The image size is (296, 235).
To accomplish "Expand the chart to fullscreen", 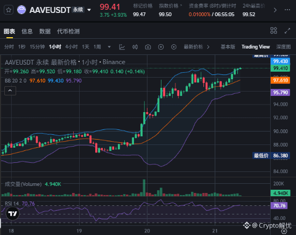I will coord(287,31).
